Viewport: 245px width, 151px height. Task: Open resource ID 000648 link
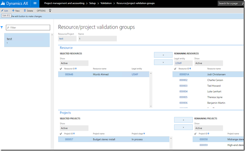tap(69, 74)
